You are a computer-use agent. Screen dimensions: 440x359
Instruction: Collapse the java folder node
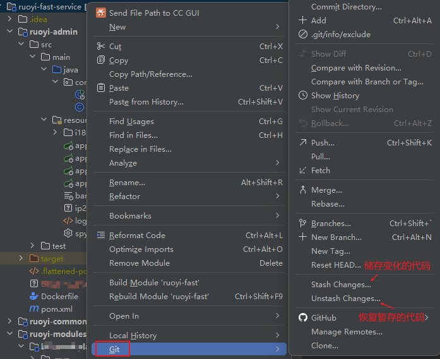[x=44, y=69]
